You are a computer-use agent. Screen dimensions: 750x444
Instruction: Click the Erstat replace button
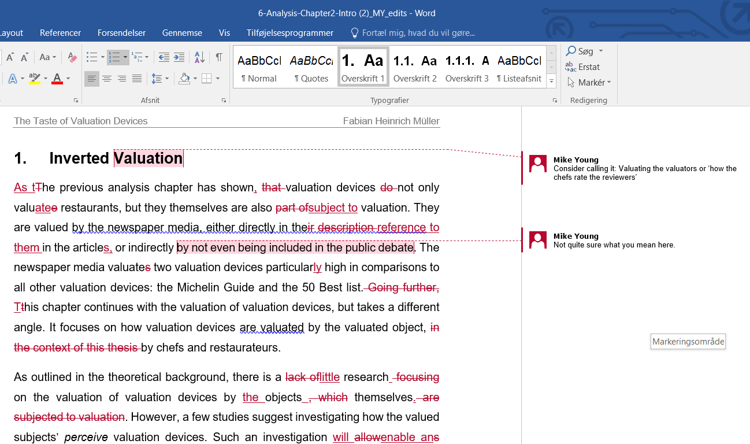pos(582,67)
